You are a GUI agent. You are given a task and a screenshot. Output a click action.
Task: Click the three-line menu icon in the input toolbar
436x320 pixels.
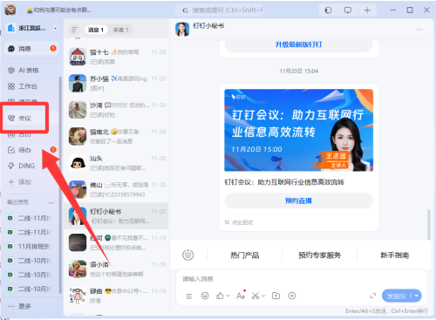pos(189,296)
